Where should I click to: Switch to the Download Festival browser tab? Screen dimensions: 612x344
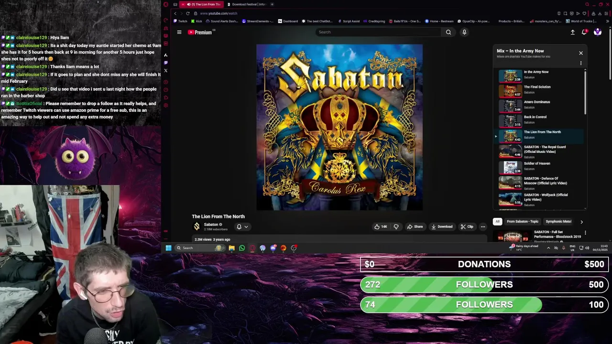tap(246, 4)
